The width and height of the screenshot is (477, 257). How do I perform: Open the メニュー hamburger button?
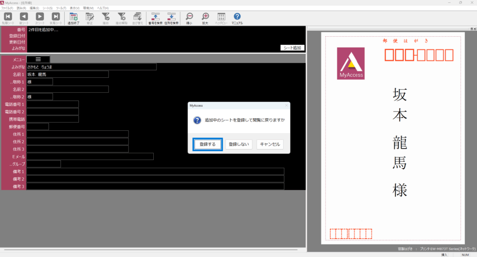coord(38,59)
